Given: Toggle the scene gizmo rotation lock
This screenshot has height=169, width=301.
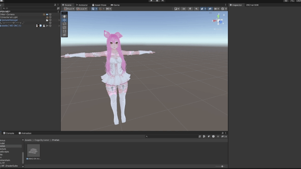Looking at the screenshot, I should 224,15.
